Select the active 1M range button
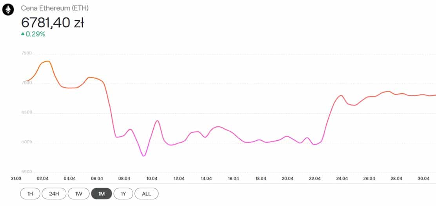Screen dimensions: 436x206 [101, 193]
